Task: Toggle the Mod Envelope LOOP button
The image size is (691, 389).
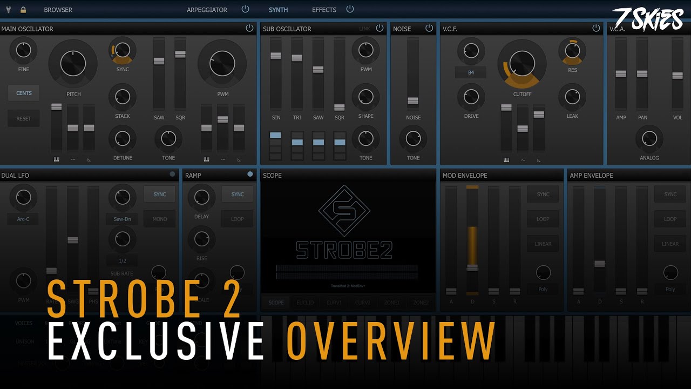Action: coord(543,219)
